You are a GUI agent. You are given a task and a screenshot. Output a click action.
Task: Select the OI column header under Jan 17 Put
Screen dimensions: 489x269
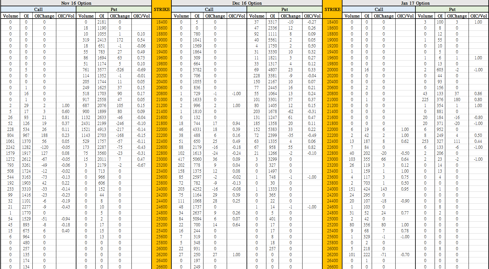(440, 16)
